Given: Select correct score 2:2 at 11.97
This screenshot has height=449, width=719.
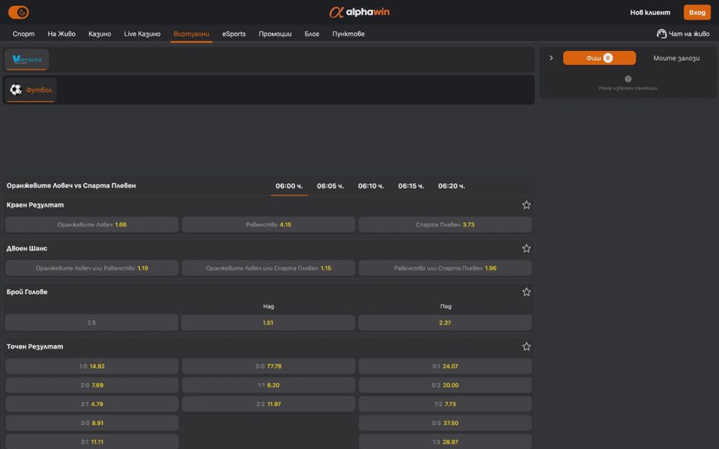Looking at the screenshot, I should pyautogui.click(x=268, y=404).
